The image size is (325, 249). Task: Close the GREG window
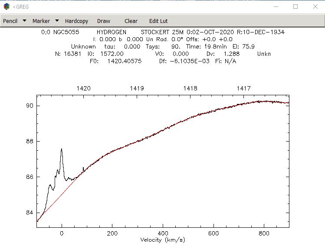315,6
